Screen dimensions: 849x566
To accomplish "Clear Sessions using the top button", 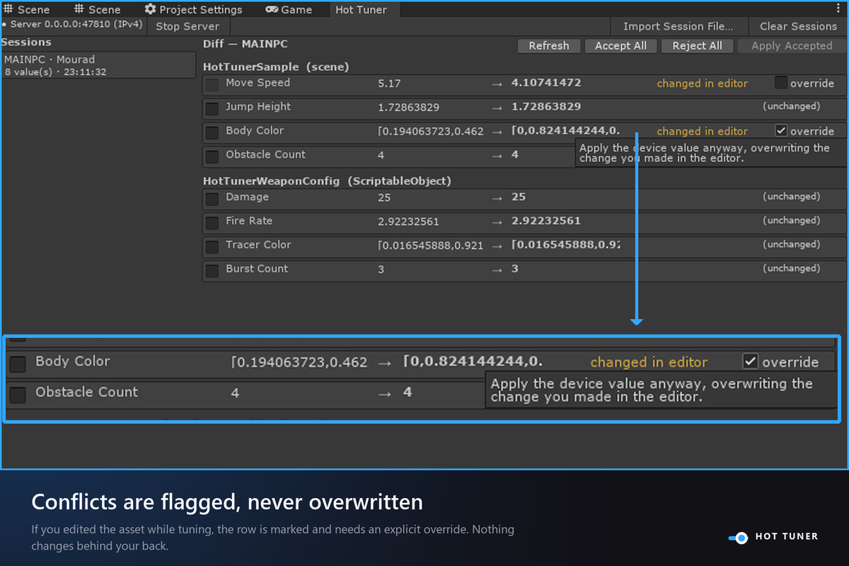I will point(798,26).
